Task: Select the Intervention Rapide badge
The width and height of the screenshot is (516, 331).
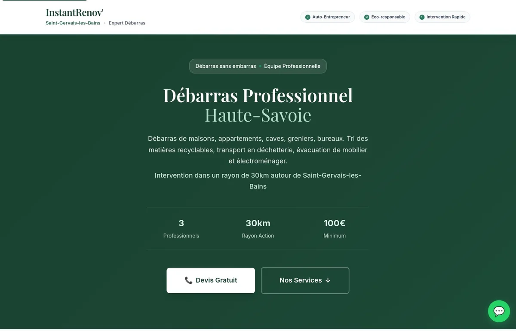Action: point(442,17)
